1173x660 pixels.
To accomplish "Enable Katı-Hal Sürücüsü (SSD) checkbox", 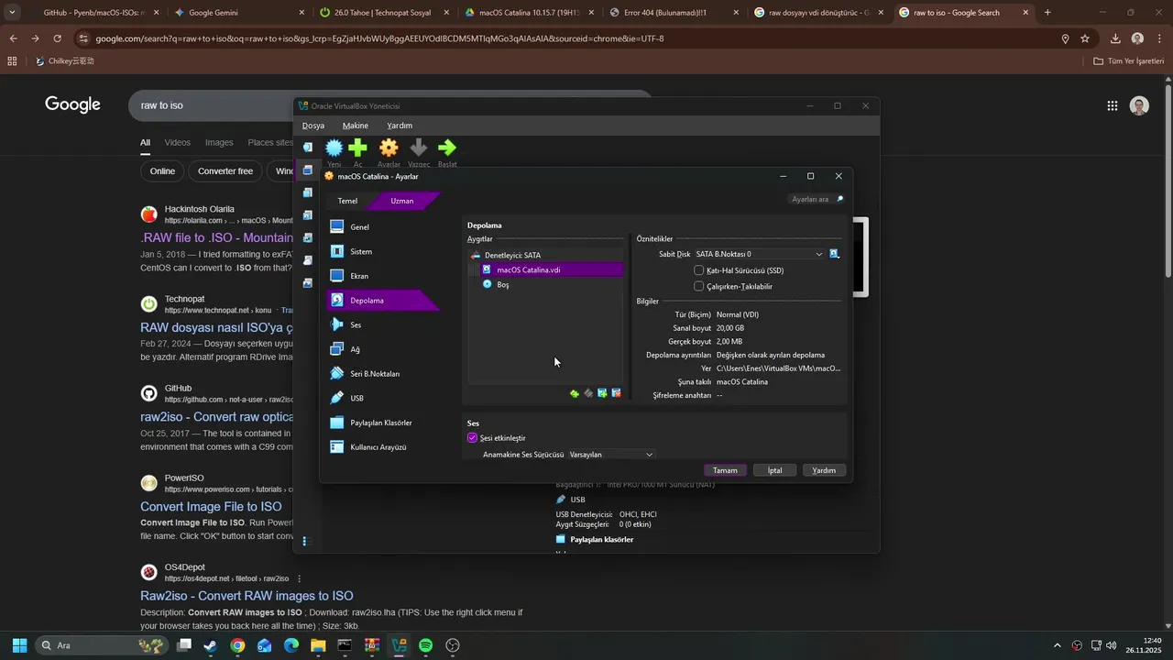I will point(699,270).
